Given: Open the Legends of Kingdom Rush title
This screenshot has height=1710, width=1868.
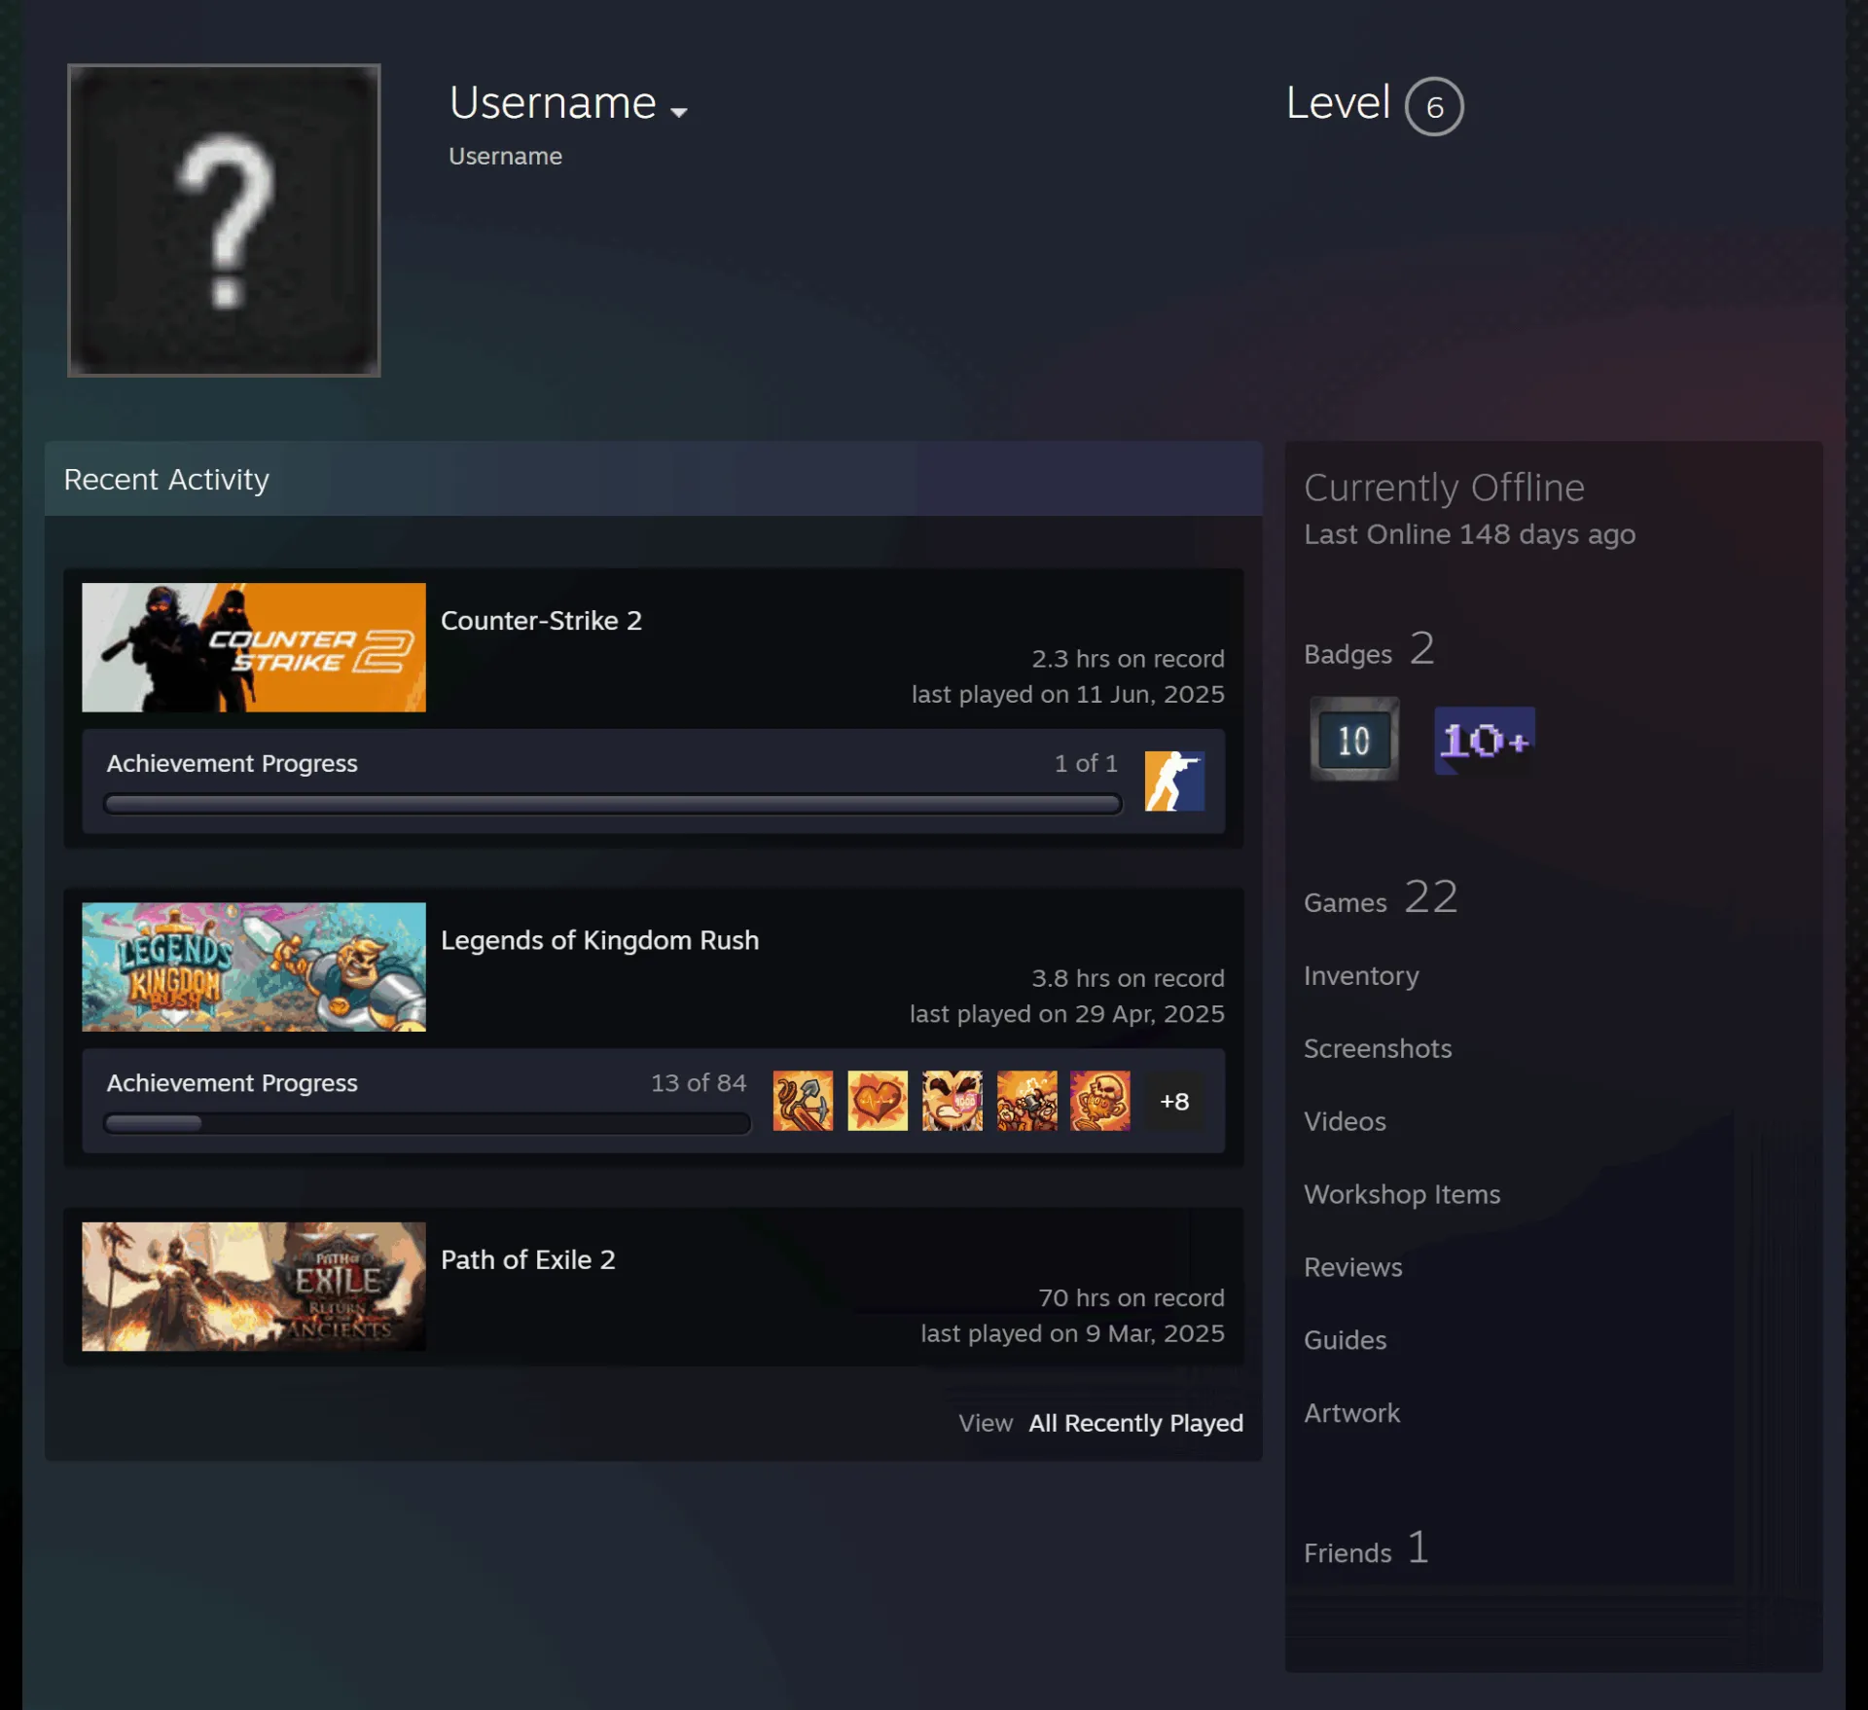Looking at the screenshot, I should pyautogui.click(x=599, y=940).
